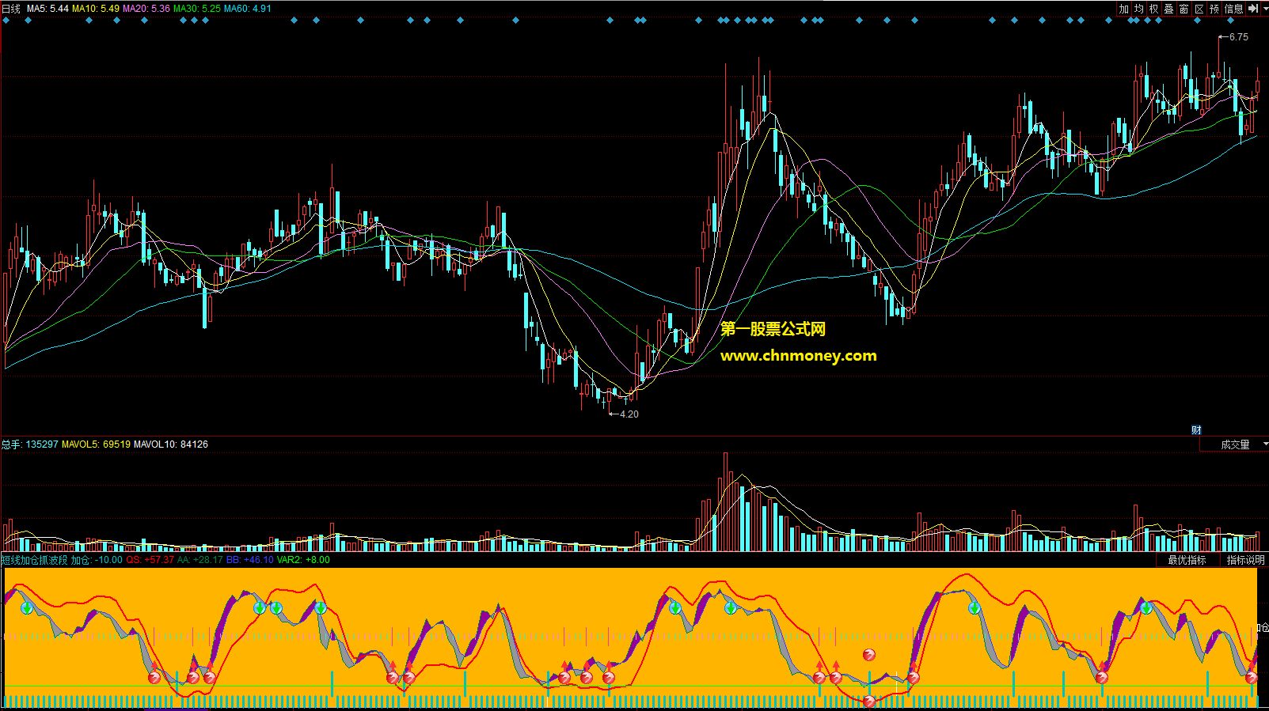Image resolution: width=1269 pixels, height=711 pixels.
Task: Click the MAVOL10: 84126 label
Action: pos(171,444)
